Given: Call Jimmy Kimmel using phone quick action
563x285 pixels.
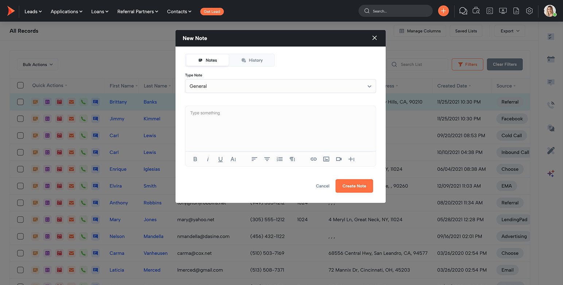Looking at the screenshot, I should (x=84, y=119).
